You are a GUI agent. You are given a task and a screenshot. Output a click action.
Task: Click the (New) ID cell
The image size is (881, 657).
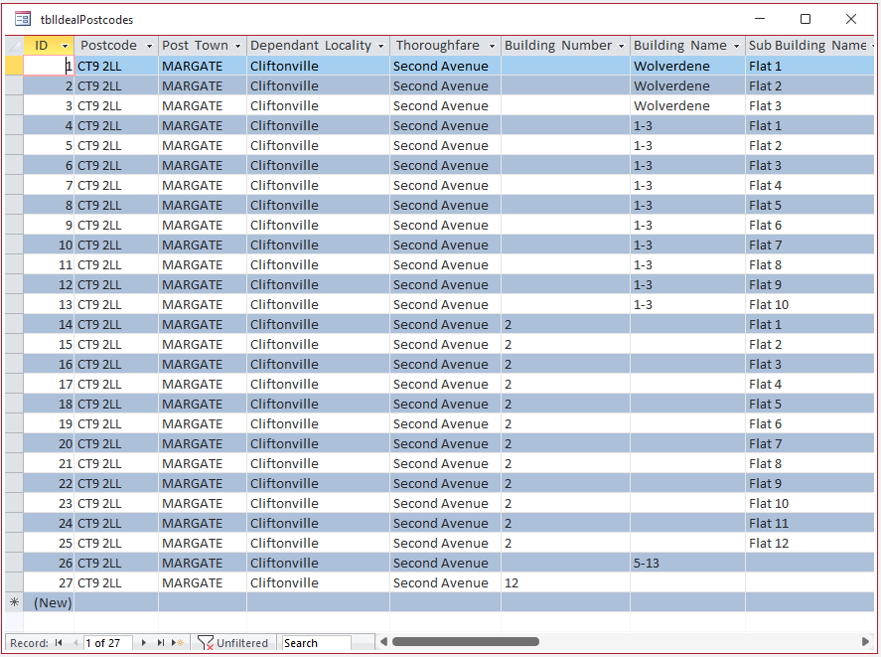[49, 602]
